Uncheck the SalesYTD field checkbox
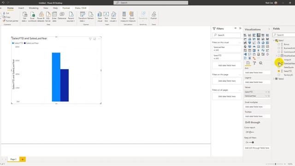Screen dimensions: 295x166 (279, 71)
